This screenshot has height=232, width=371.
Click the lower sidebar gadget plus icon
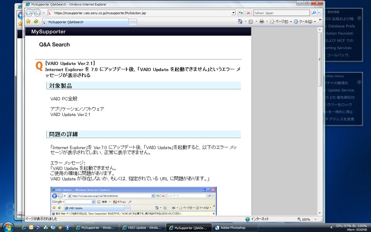[x=359, y=82]
